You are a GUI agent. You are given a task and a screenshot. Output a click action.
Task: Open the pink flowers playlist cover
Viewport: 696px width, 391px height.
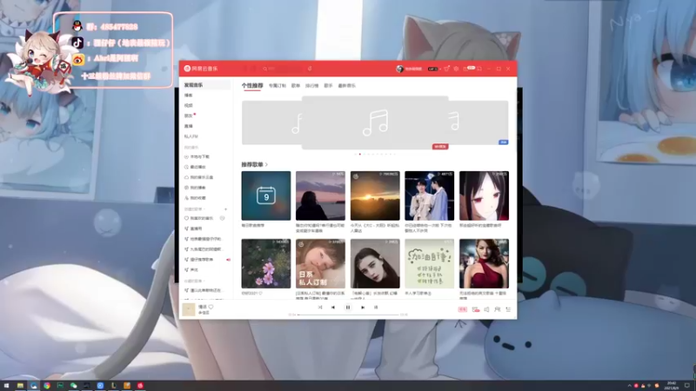(266, 263)
